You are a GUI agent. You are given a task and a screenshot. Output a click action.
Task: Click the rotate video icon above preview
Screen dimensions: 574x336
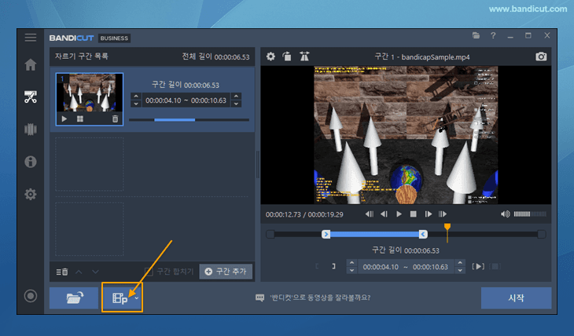coord(287,57)
